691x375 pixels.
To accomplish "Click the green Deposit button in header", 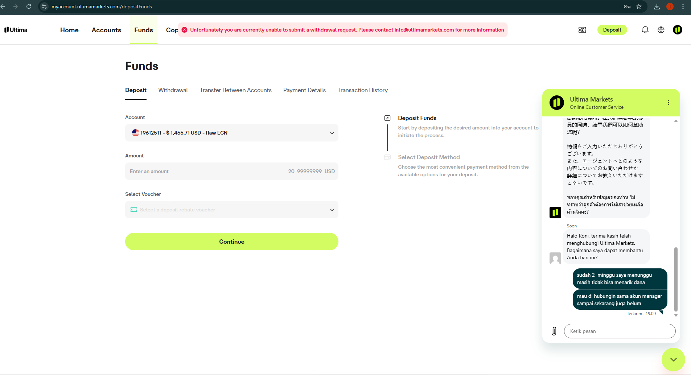I will [612, 30].
